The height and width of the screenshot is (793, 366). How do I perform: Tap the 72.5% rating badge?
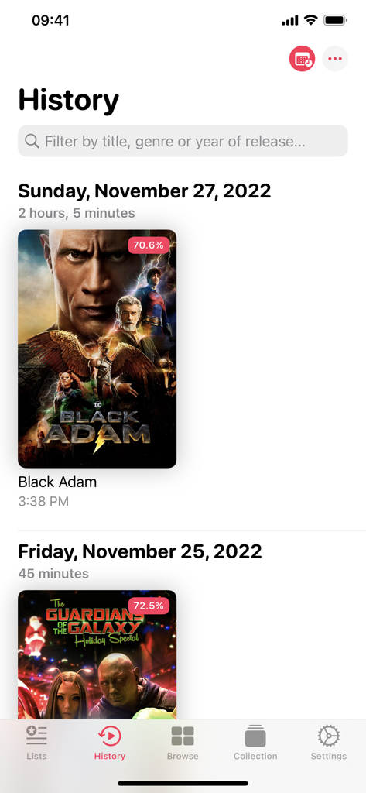(148, 606)
